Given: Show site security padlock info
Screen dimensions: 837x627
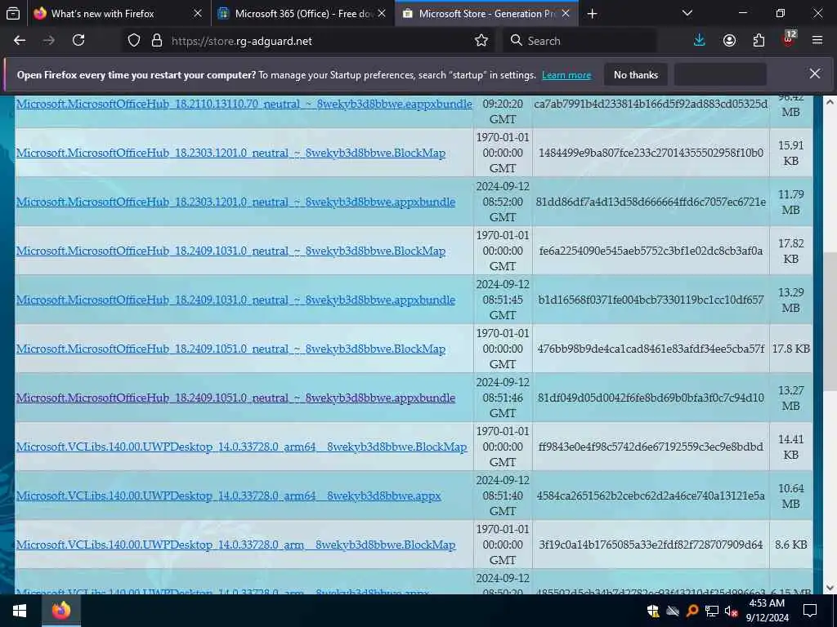Looking at the screenshot, I should [156, 41].
